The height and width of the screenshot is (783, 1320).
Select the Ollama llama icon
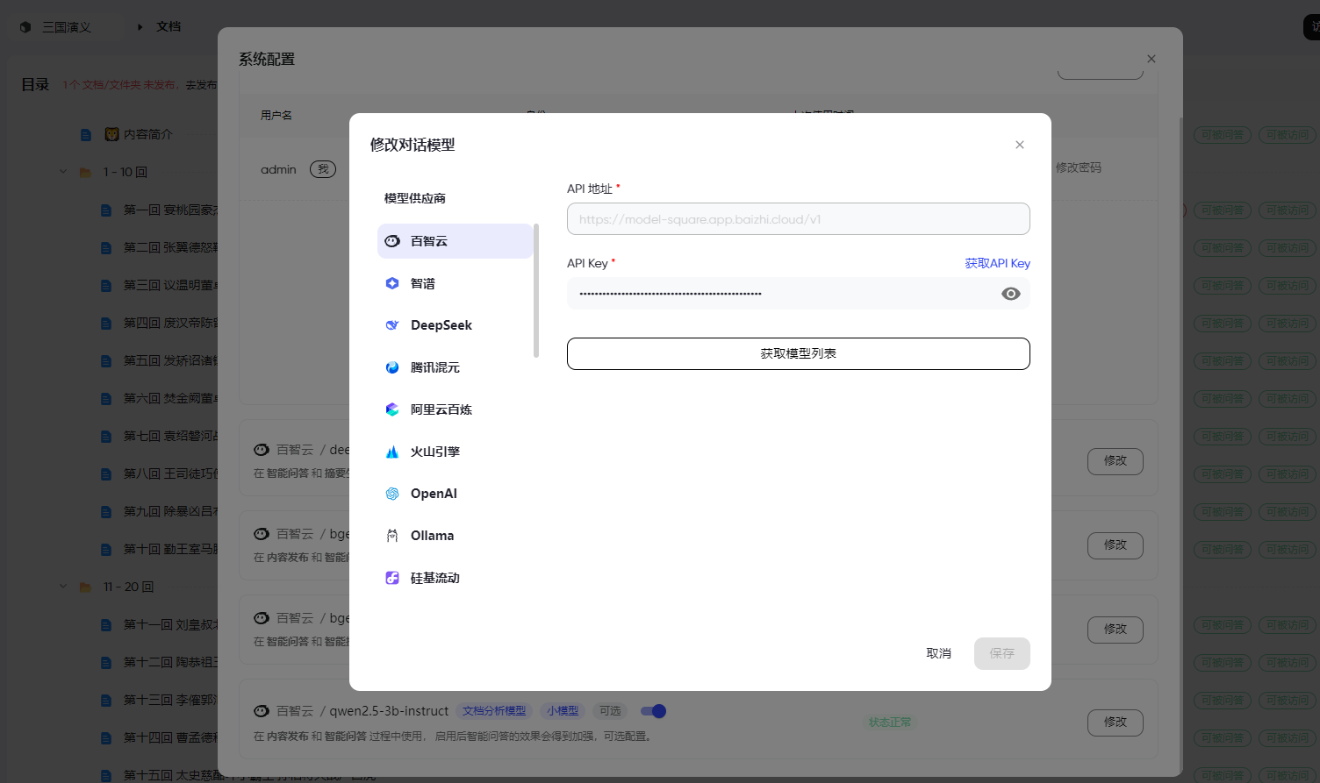click(392, 536)
